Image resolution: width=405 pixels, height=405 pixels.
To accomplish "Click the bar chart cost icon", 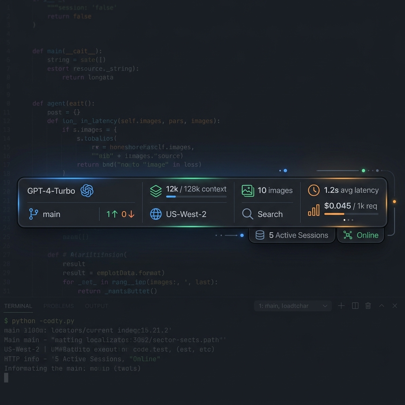I will point(314,210).
